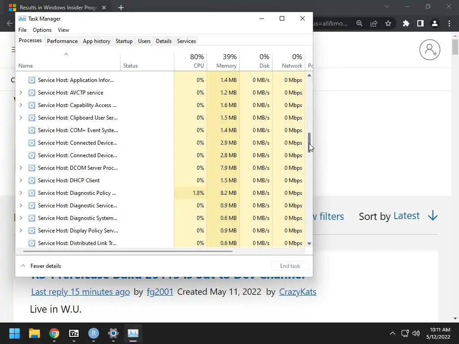This screenshot has width=459, height=344.
Task: Bookmark this page with the star icon
Action: [388, 23]
